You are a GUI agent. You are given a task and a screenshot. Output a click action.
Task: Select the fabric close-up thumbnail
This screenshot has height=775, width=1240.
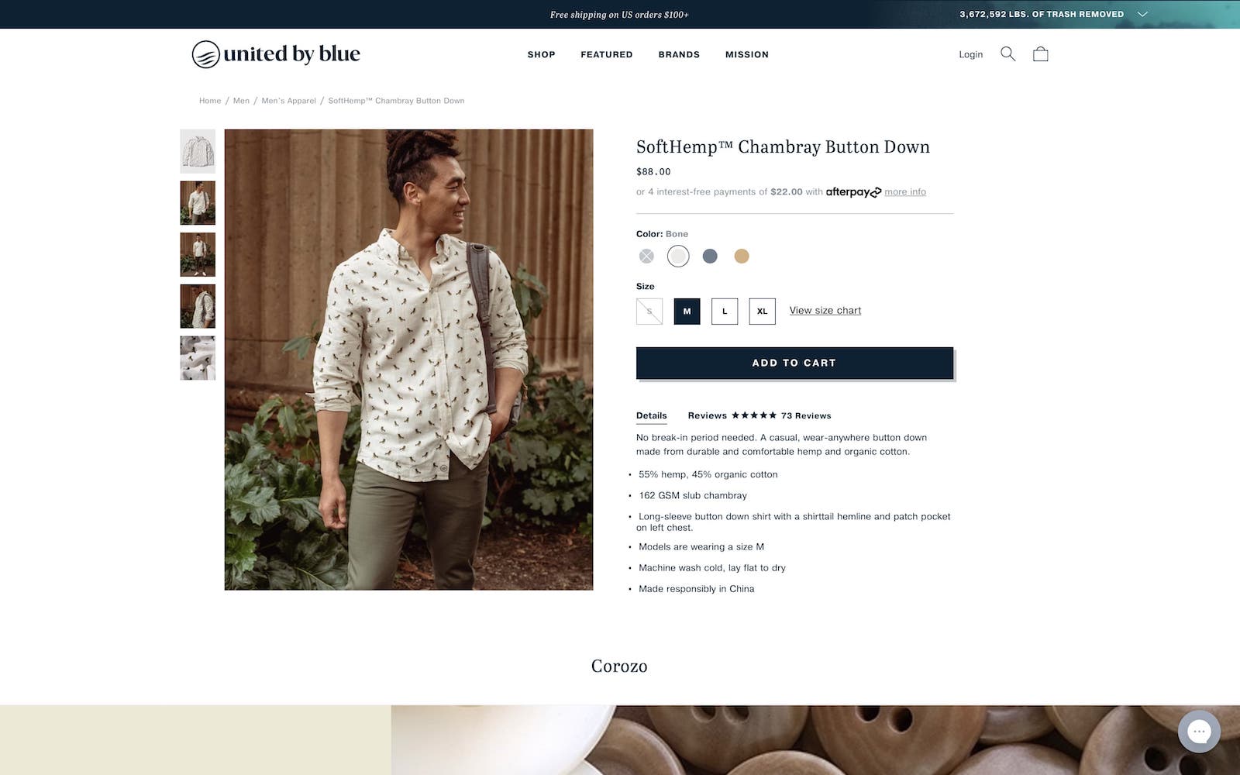[x=198, y=358]
